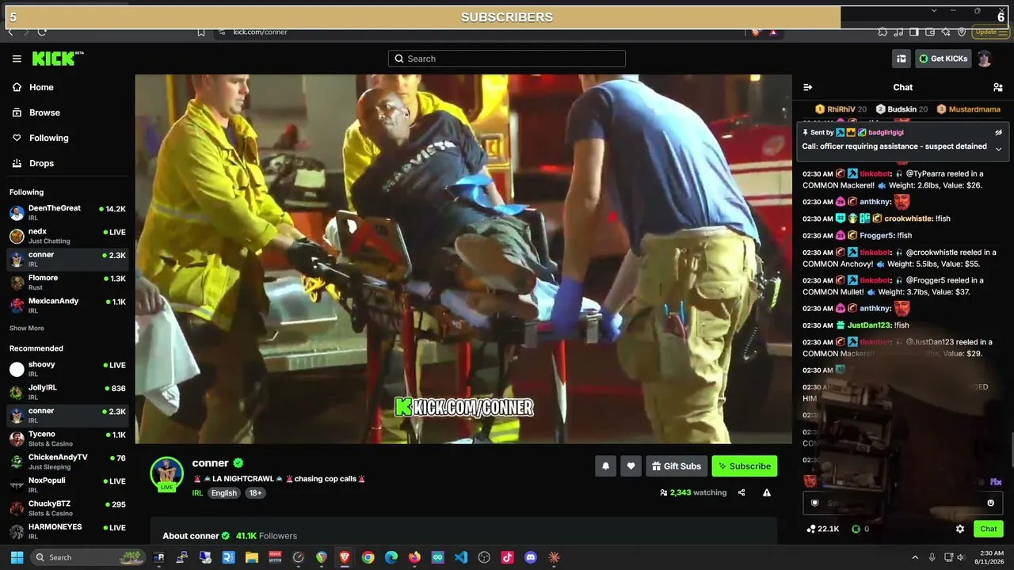
Task: Open browser Update menu button
Action: pyautogui.click(x=991, y=32)
